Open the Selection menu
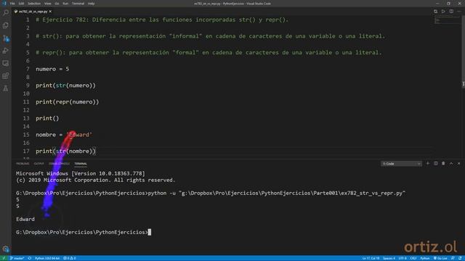This screenshot has height=261, width=465. (x=34, y=4)
